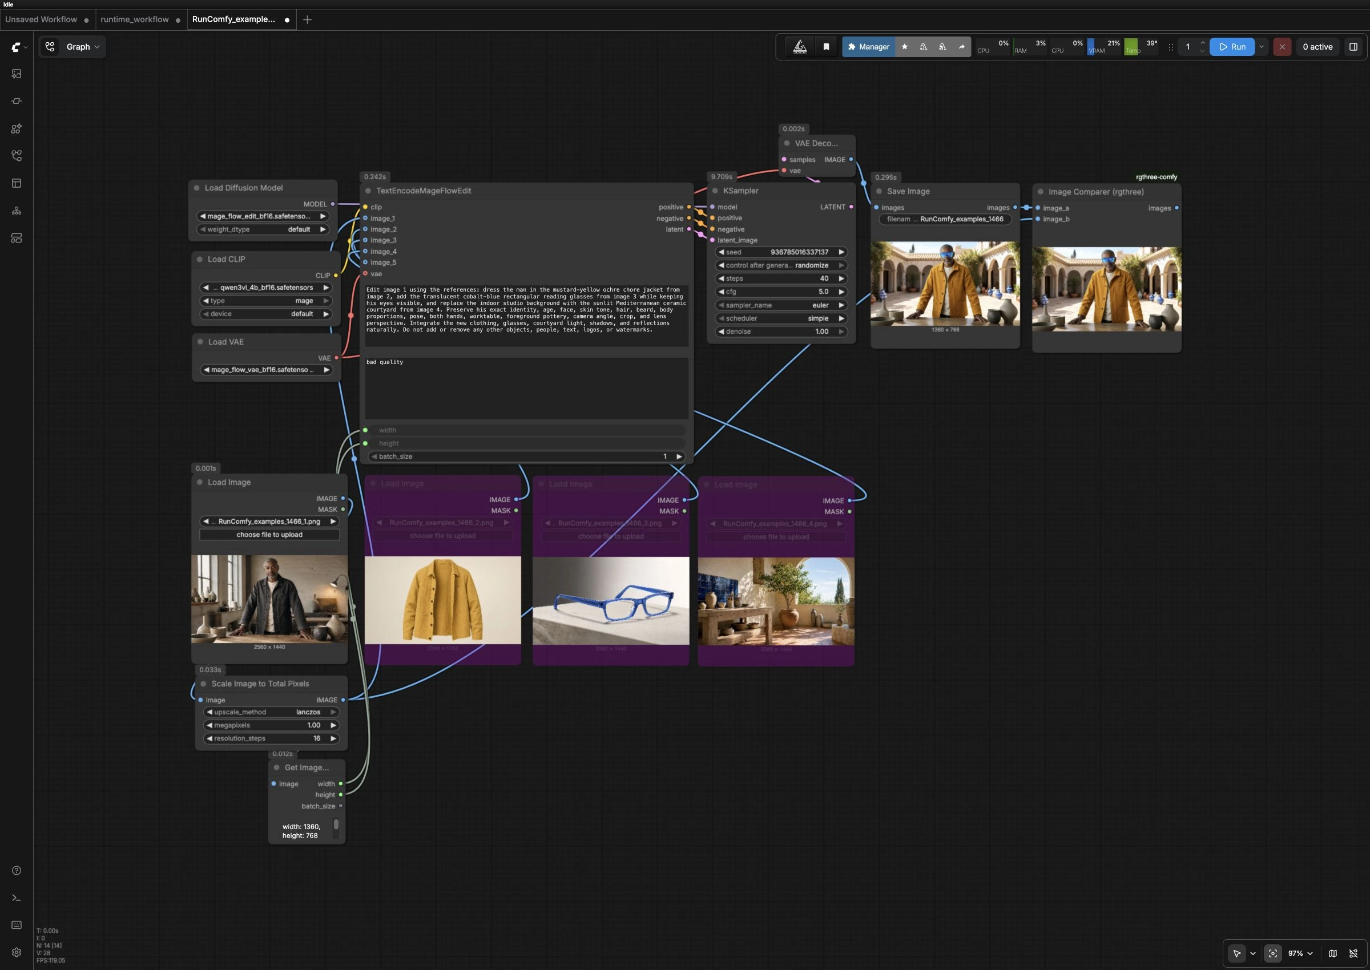This screenshot has height=970, width=1370.
Task: Open the weight_dtype default combo
Action: click(264, 229)
